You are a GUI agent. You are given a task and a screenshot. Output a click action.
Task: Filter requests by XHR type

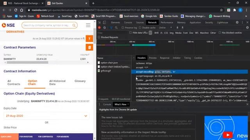pos(156,33)
